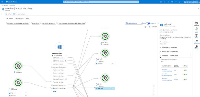Go to Monitor breadcrumb
This screenshot has height=97, width=200.
point(13,5)
